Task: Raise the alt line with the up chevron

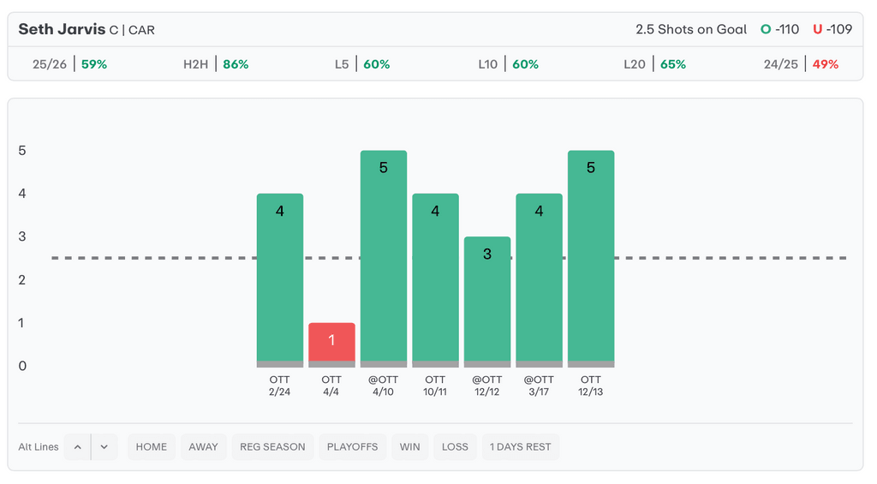Action: point(77,447)
